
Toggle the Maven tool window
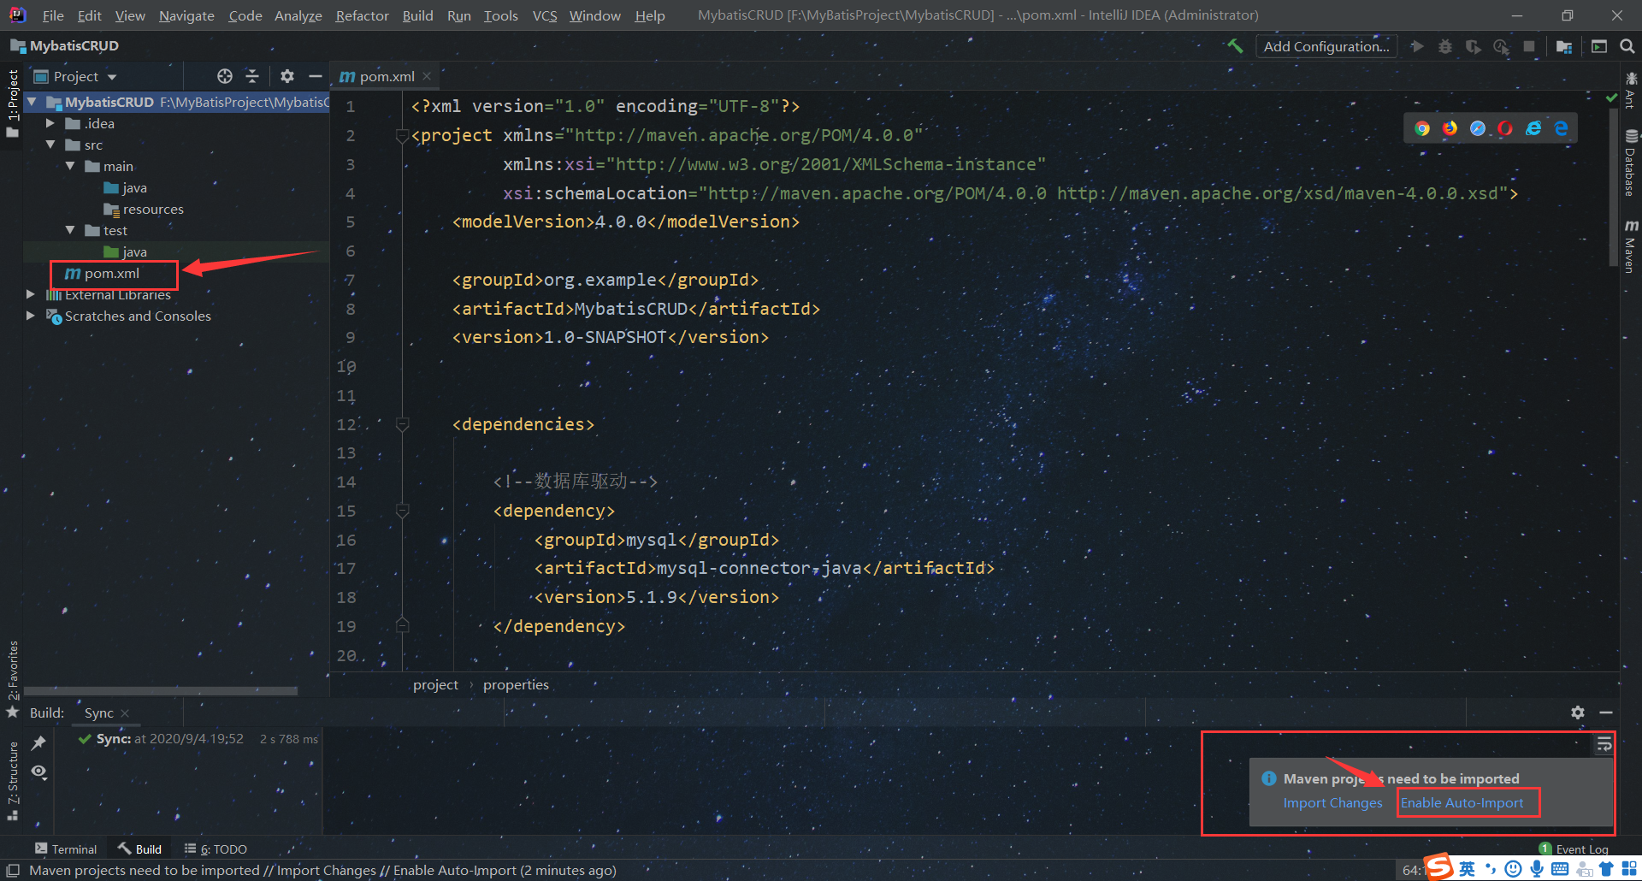tap(1631, 246)
